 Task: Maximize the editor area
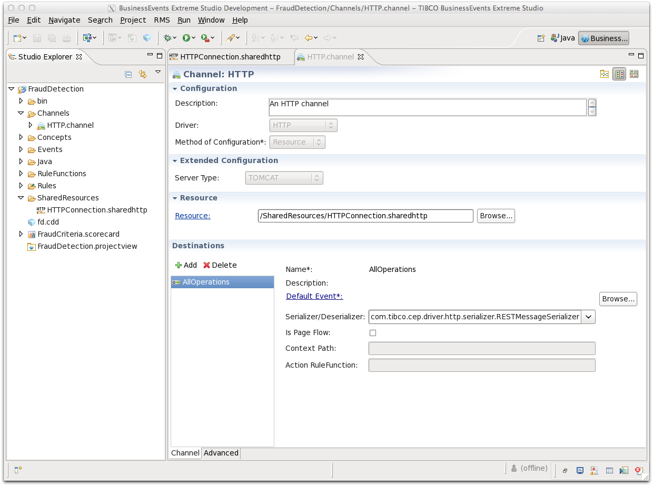click(x=641, y=55)
